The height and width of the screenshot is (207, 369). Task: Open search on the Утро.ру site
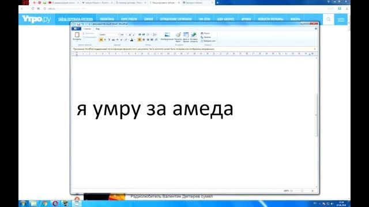coord(329,19)
